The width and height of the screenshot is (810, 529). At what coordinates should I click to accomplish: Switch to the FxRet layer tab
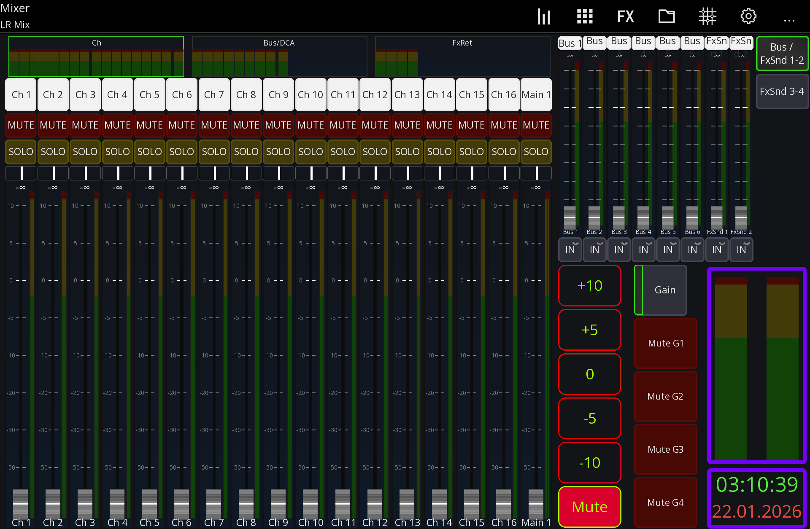point(462,56)
